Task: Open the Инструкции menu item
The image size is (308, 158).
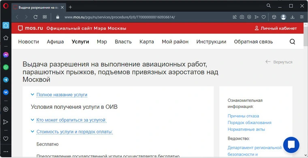Action: [x=211, y=42]
